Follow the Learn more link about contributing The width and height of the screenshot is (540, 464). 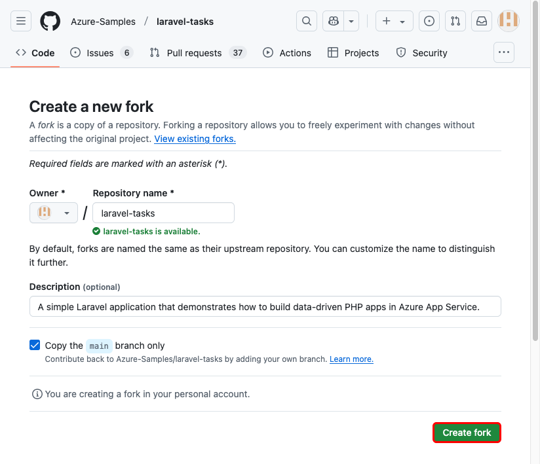[x=351, y=359]
